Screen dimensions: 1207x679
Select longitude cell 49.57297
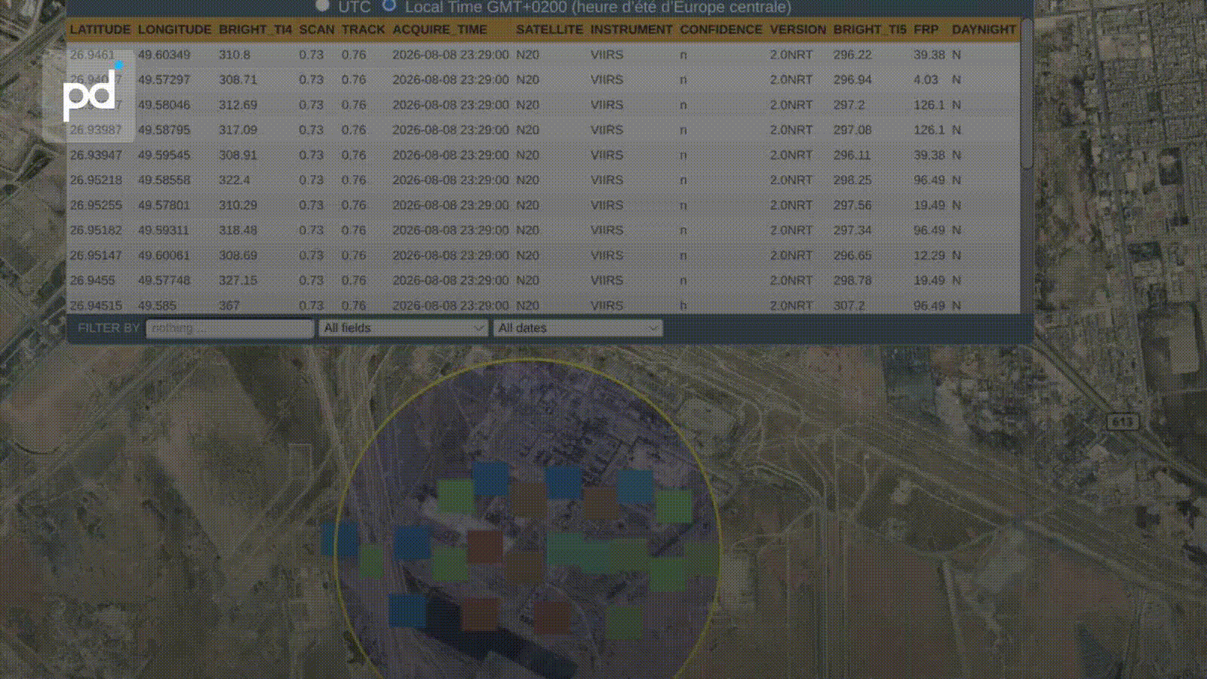164,80
